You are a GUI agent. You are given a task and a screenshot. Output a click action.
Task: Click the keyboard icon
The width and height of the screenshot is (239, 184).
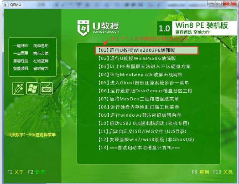click(47, 89)
